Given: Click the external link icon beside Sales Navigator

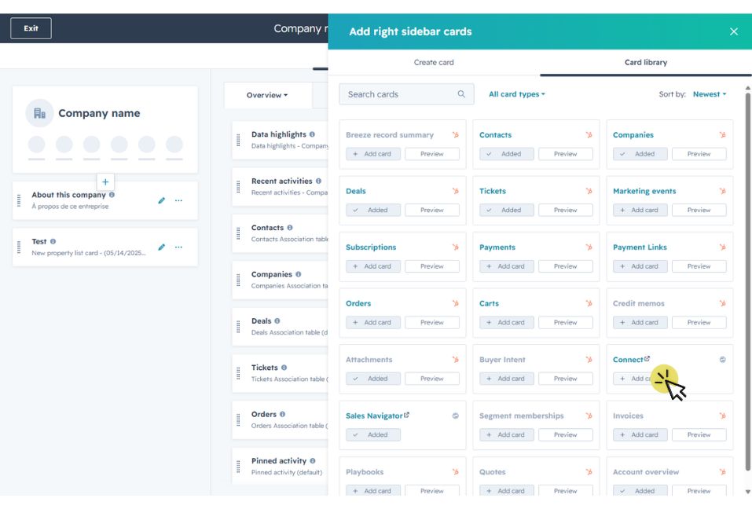Looking at the screenshot, I should [x=406, y=415].
